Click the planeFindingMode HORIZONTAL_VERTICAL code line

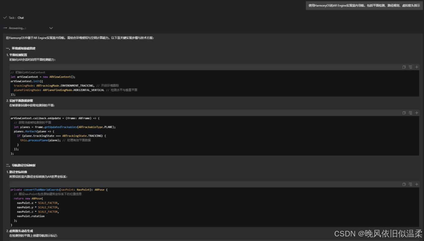(76, 90)
